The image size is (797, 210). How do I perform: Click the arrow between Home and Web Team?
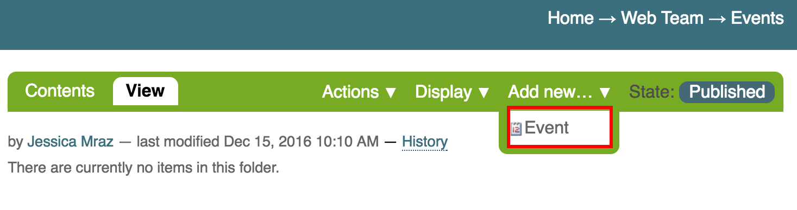(607, 18)
